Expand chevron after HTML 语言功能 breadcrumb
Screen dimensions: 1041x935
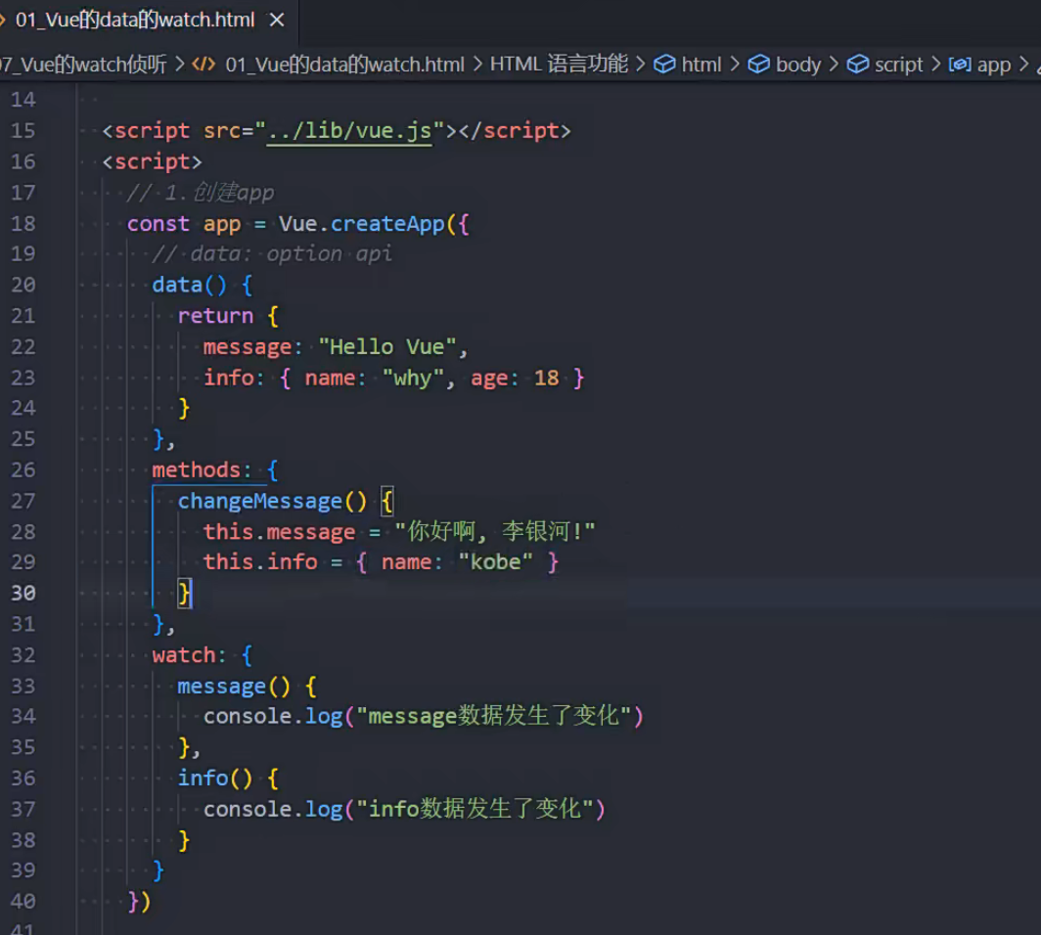point(640,65)
